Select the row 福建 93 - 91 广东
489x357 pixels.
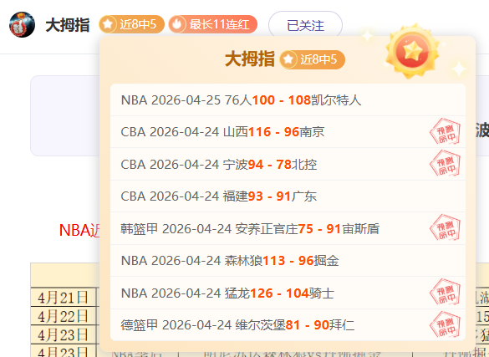click(288, 196)
